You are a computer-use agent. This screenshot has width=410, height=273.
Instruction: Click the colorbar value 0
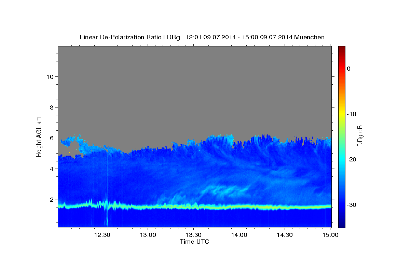pos(348,69)
